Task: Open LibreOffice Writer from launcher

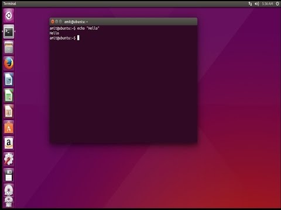Action: [x=9, y=79]
